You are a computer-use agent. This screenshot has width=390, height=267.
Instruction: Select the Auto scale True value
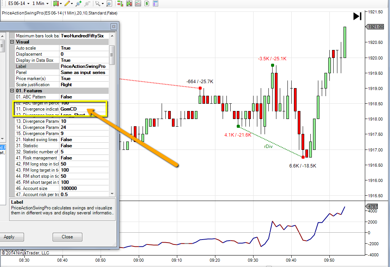[x=84, y=48]
